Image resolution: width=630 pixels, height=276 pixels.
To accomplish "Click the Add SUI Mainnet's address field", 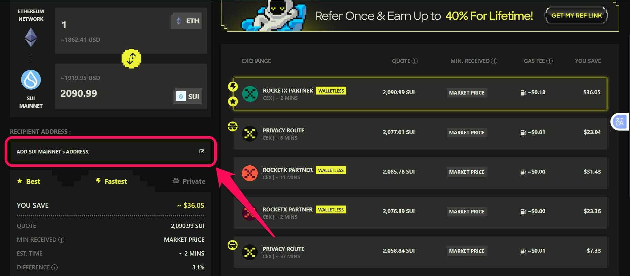I will (x=110, y=152).
